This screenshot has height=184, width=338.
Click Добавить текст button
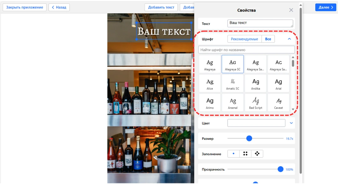(x=161, y=7)
